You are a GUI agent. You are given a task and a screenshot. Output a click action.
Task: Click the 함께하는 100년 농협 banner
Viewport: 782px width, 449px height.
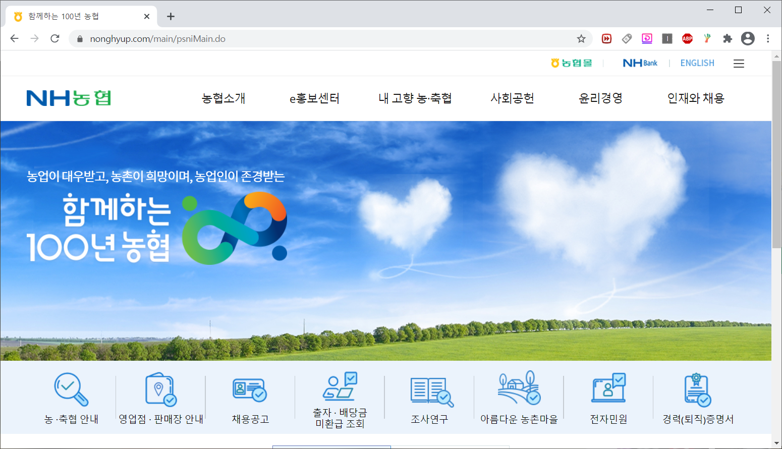click(x=386, y=241)
